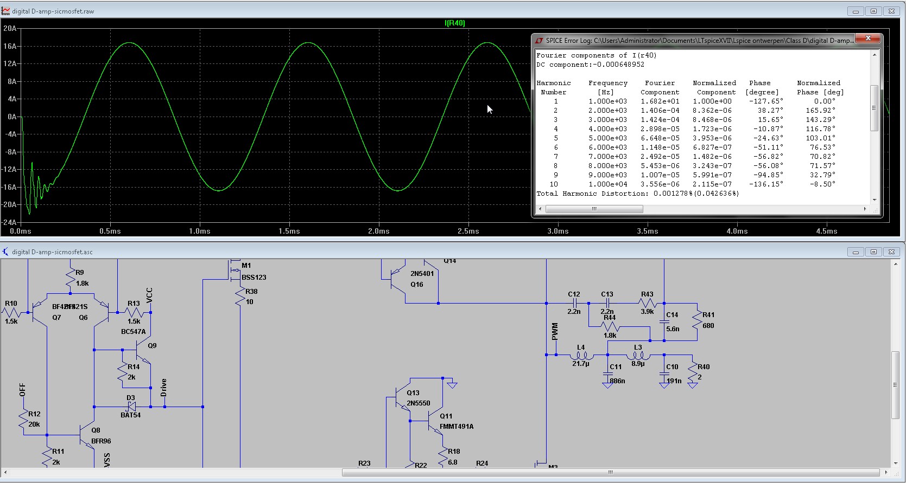The width and height of the screenshot is (906, 483).
Task: Click the error log scroll right arrow
Action: coord(865,209)
